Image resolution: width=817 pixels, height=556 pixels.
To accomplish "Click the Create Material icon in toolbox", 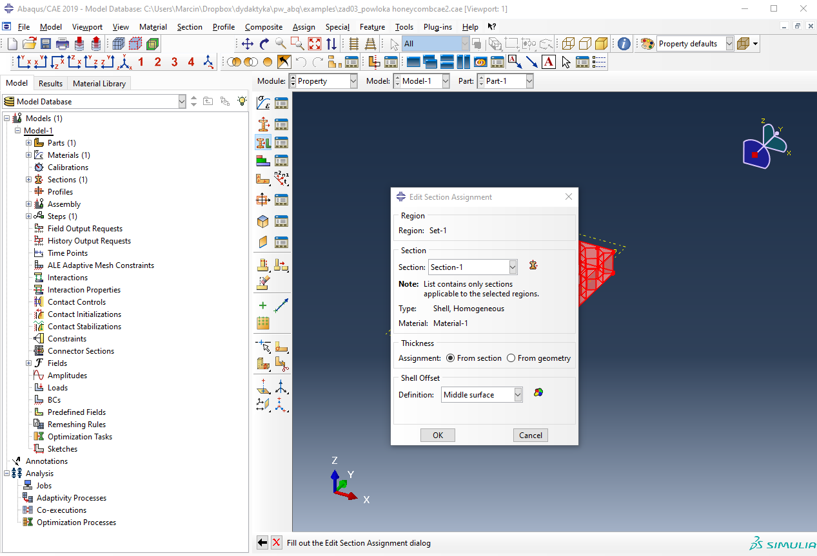I will coord(263,103).
